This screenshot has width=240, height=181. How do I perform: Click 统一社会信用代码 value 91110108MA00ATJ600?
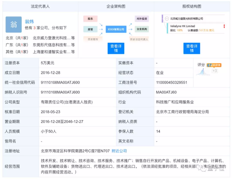click(x=60, y=83)
